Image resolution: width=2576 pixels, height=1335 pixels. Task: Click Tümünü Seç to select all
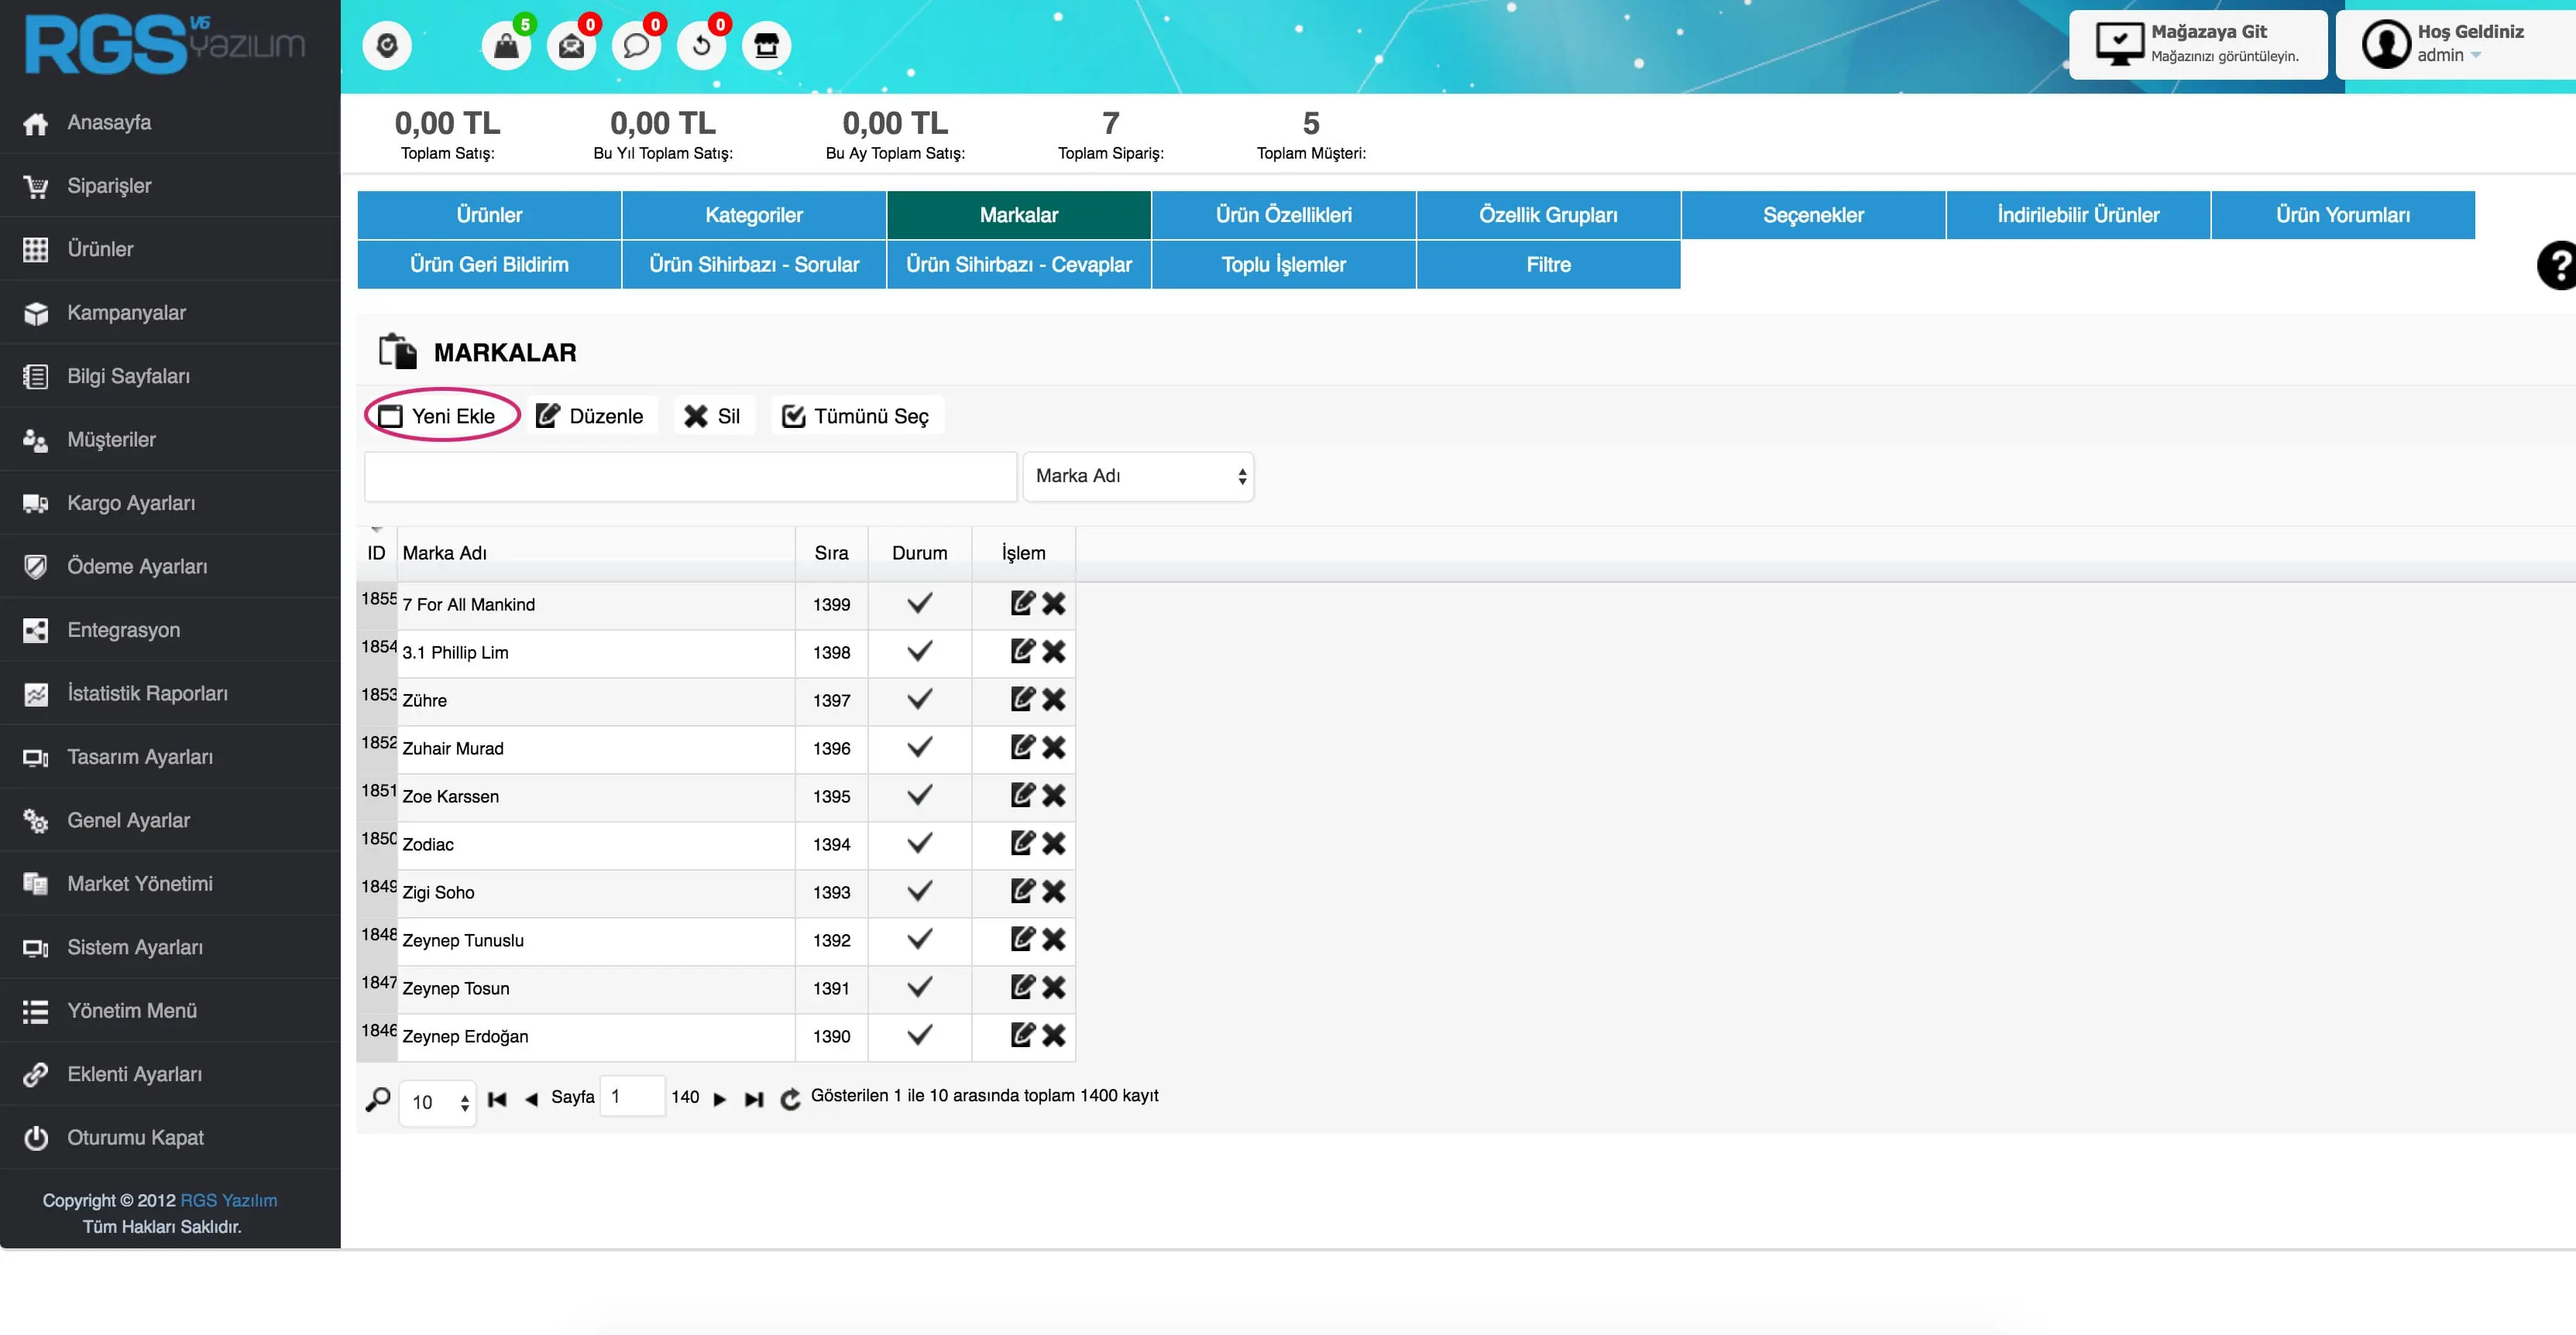click(x=856, y=416)
